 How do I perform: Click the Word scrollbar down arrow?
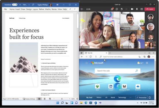point(78,96)
